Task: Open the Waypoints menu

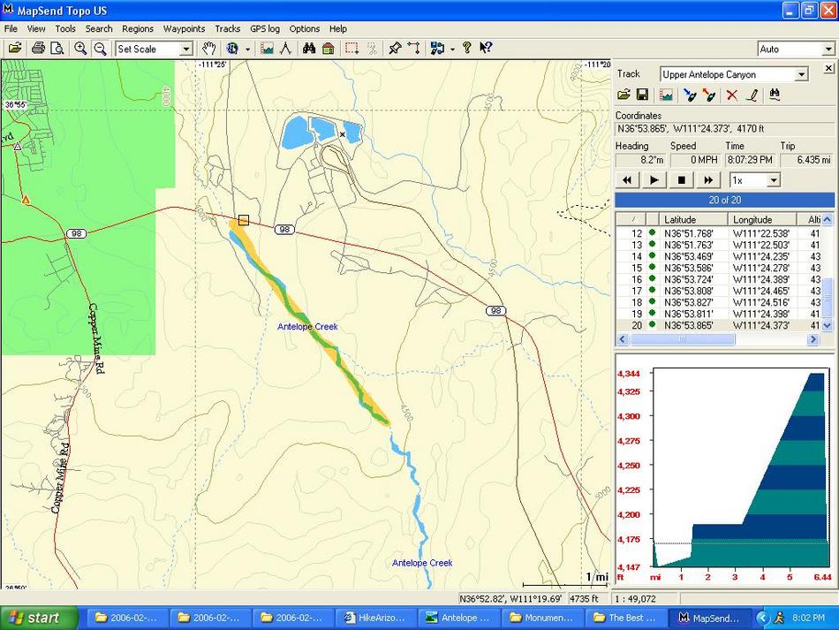Action: pos(184,29)
